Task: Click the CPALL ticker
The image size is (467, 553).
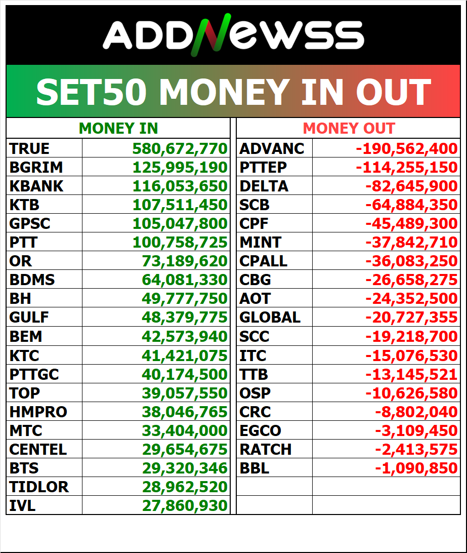Action: [263, 261]
